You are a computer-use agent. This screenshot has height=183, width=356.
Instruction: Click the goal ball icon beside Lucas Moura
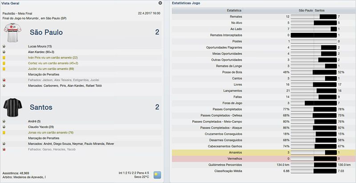click(x=4, y=46)
